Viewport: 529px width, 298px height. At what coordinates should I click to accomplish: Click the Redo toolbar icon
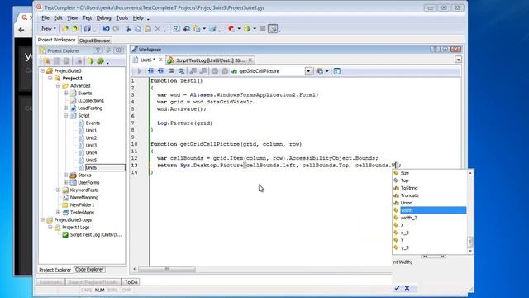pos(116,29)
